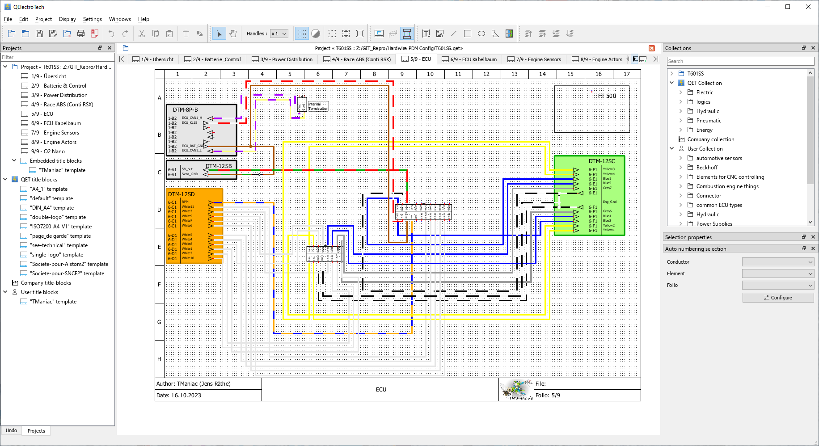Click the Save project icon

[39, 34]
